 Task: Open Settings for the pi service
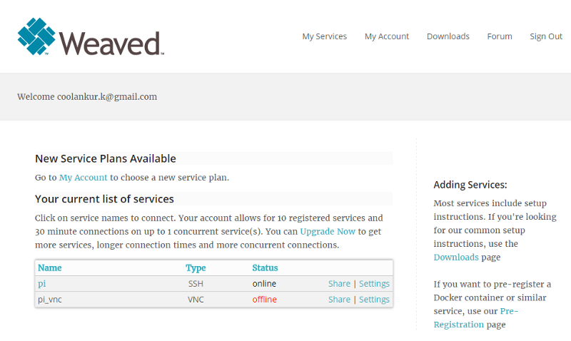tap(374, 283)
